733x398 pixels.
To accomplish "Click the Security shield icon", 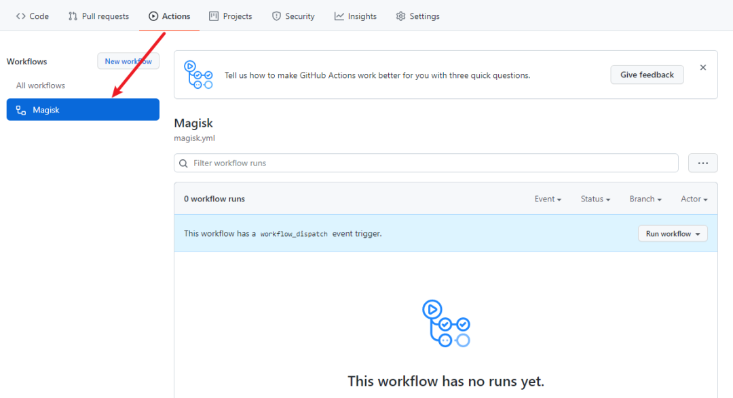I will (x=278, y=16).
